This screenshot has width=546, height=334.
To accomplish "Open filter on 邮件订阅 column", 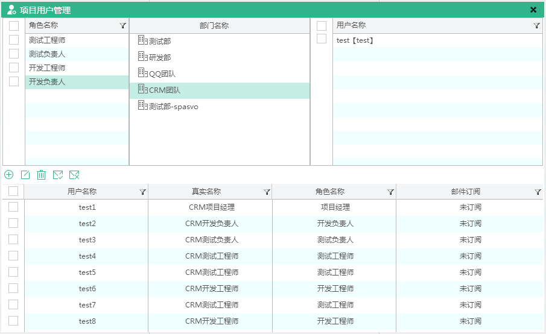I will [538, 192].
